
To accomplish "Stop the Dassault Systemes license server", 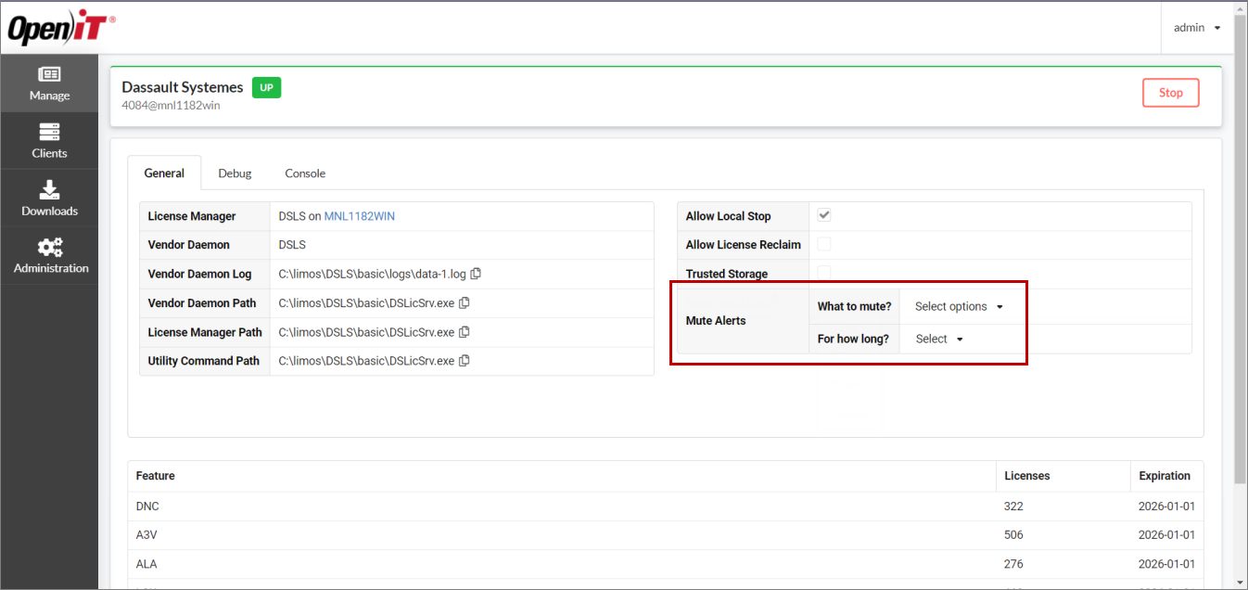I will click(x=1171, y=93).
